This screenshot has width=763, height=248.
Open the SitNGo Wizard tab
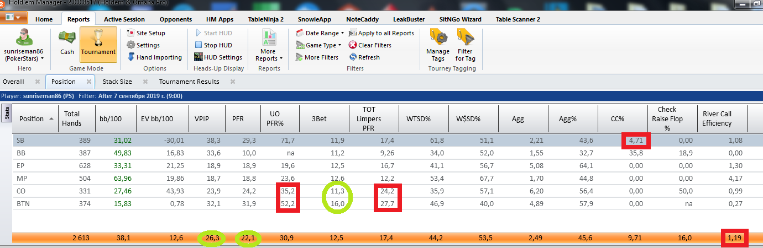tap(460, 19)
